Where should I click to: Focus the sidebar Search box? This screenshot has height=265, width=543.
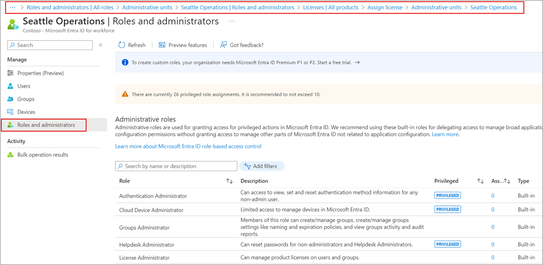53,45
